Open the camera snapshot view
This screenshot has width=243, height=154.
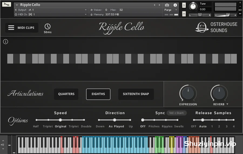[167, 5]
